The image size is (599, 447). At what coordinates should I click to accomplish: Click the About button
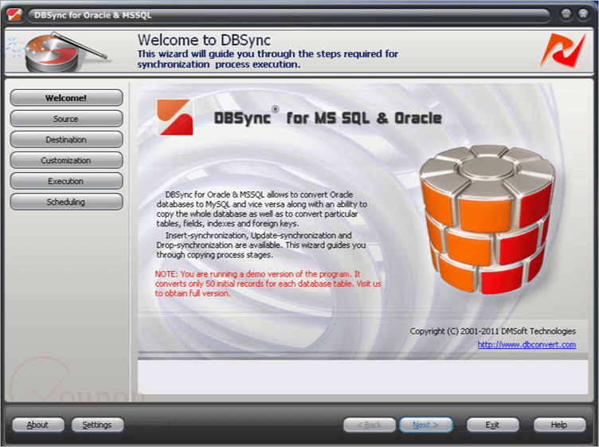pyautogui.click(x=37, y=425)
